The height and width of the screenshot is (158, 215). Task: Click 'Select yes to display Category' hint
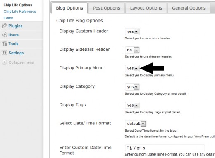155,94
